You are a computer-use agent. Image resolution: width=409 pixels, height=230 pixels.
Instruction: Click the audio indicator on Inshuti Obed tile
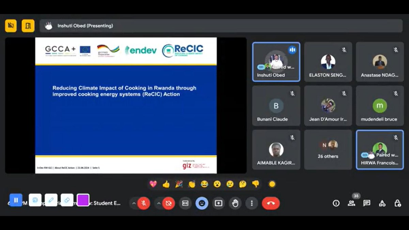click(x=292, y=50)
